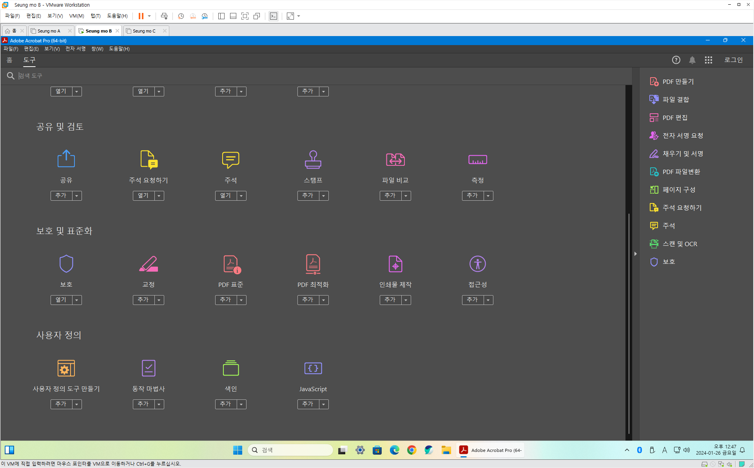Image resolution: width=754 pixels, height=468 pixels.
Task: Click the 검색 도구 search field
Action: pyautogui.click(x=321, y=76)
